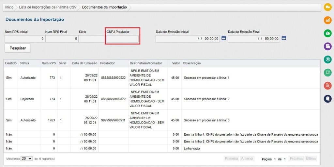Click the red document search sidebar icon
Image resolution: width=334 pixels, height=167 pixels.
click(x=327, y=86)
